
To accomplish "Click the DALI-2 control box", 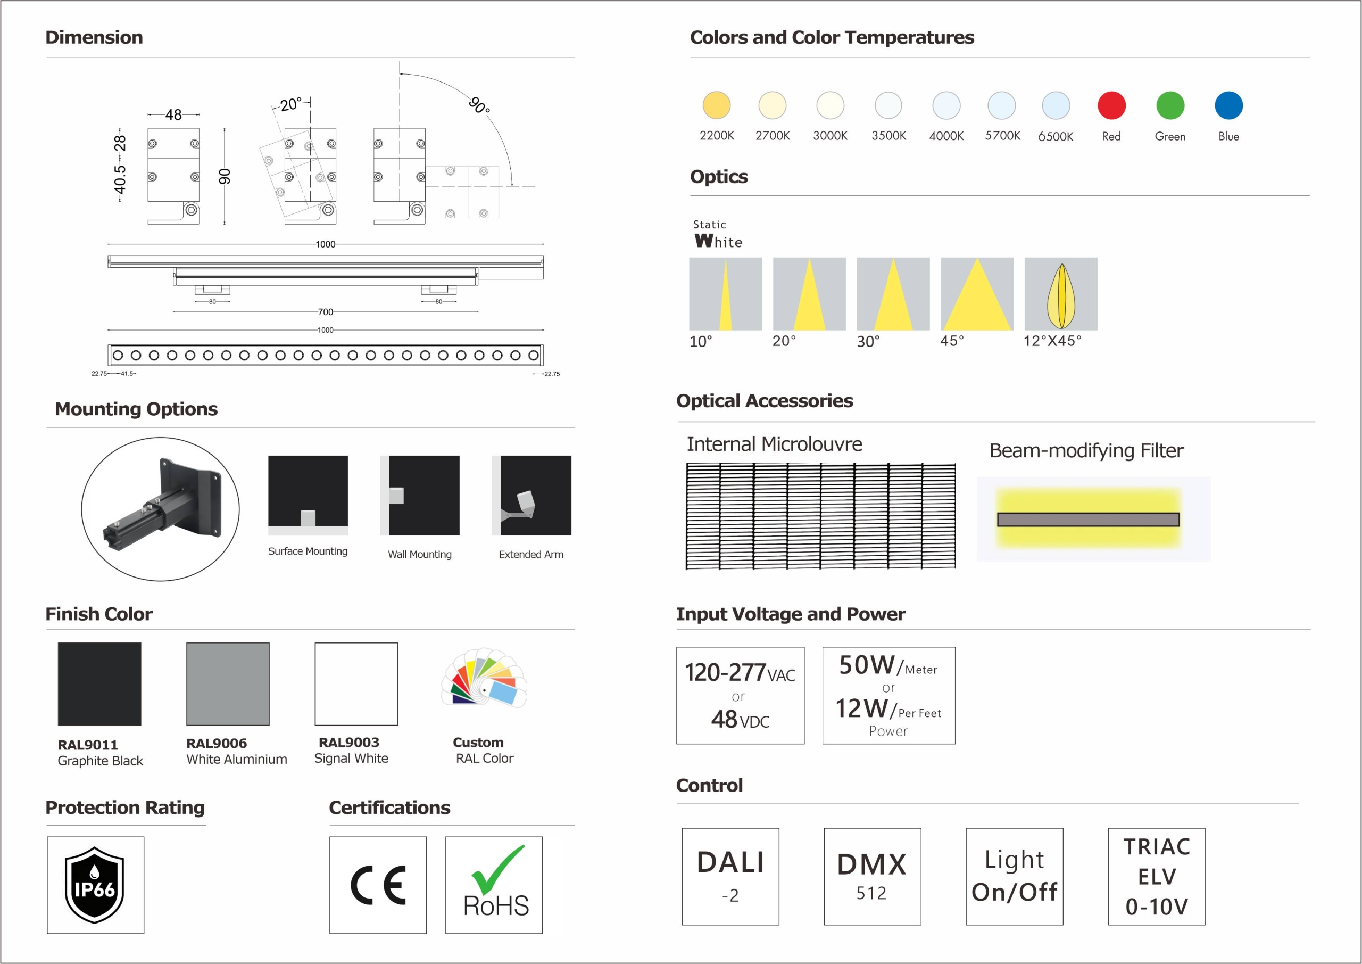I will [730, 876].
